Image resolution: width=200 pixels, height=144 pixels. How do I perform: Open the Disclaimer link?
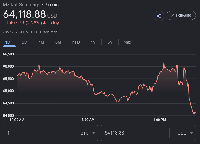(48, 32)
